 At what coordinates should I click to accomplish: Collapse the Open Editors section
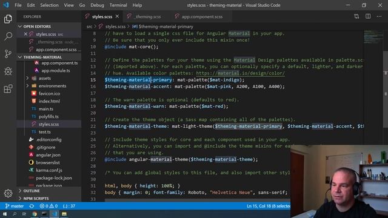[49, 27]
